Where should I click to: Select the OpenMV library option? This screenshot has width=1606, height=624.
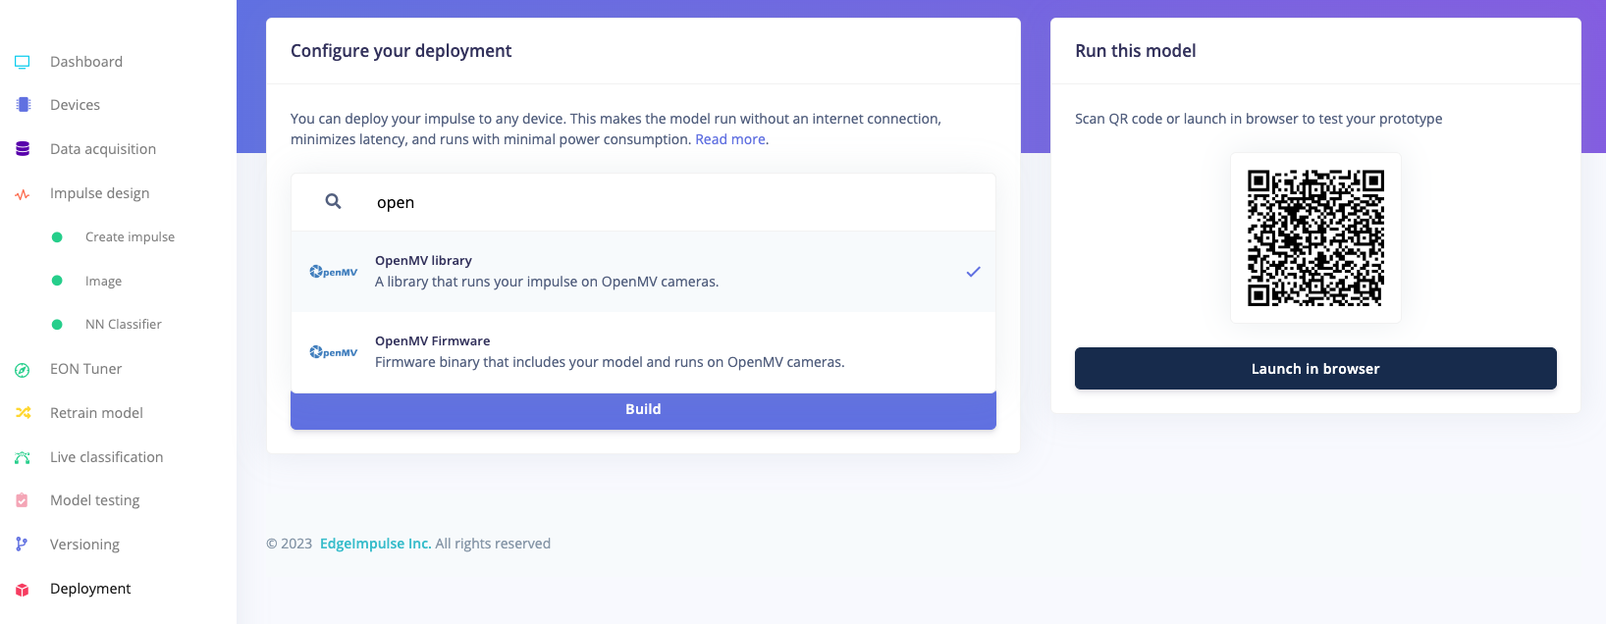point(643,272)
